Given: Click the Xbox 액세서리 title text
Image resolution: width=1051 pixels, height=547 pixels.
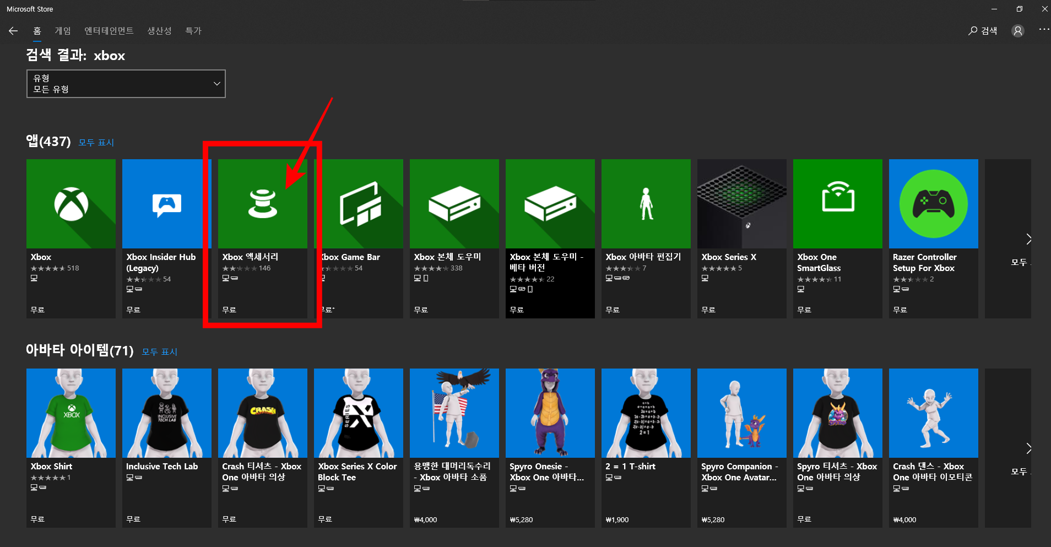Looking at the screenshot, I should [x=250, y=257].
